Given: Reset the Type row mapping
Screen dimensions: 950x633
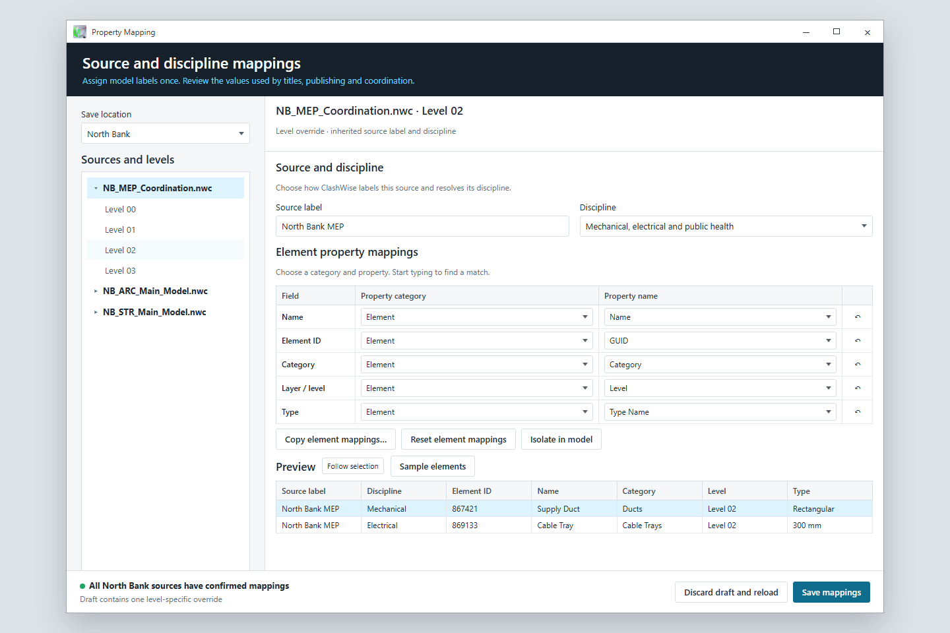Looking at the screenshot, I should click(x=858, y=412).
